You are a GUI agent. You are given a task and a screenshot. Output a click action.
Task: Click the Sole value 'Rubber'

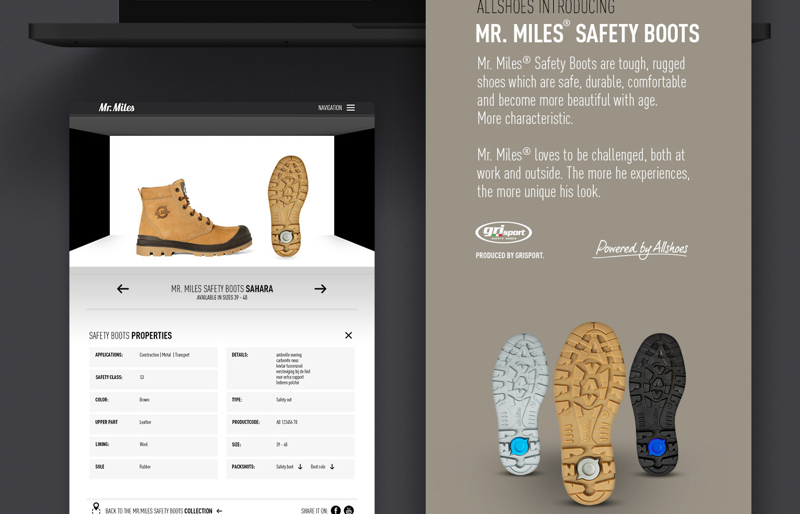tap(145, 467)
